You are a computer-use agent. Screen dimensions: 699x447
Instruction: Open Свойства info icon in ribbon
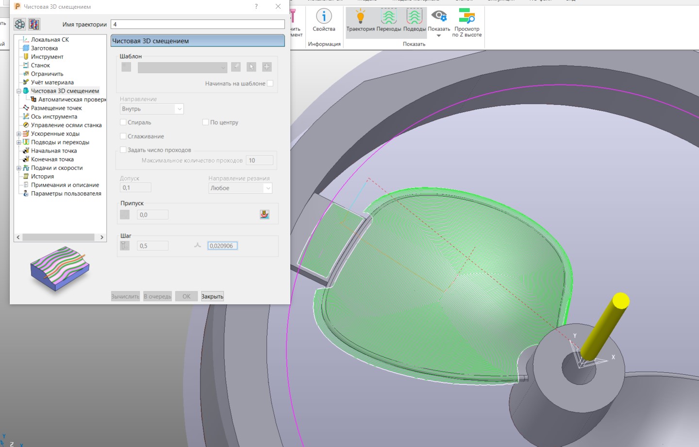click(x=324, y=20)
